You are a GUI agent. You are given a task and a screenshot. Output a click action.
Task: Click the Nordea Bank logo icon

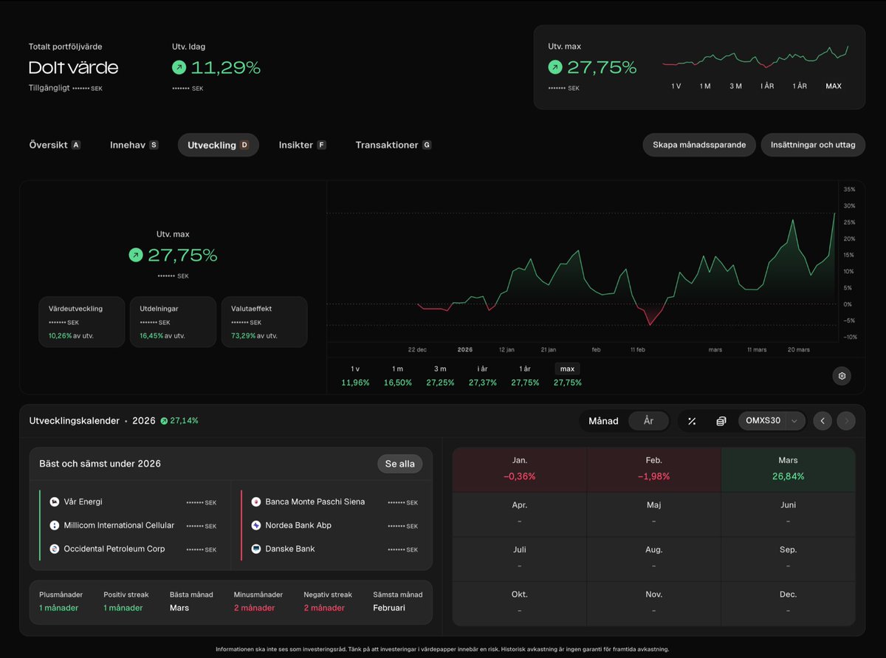256,526
